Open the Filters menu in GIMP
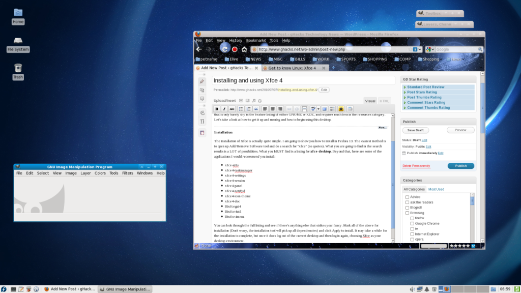Screen dimensions: 521x293 pos(127,173)
